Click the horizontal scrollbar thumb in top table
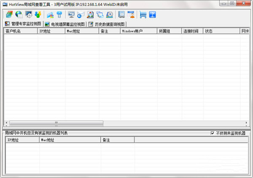 (x=57, y=123)
